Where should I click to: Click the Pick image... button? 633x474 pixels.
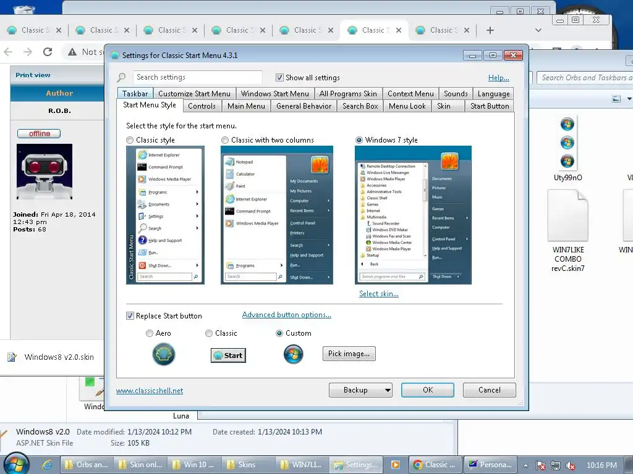349,354
